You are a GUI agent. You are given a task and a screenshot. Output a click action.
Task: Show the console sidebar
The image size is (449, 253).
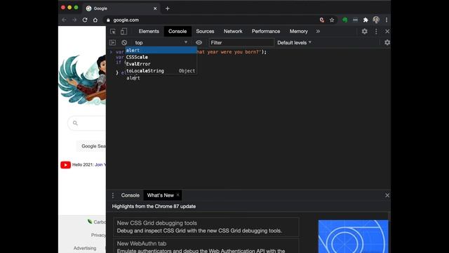(x=112, y=42)
